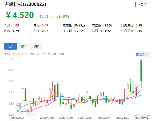The width and height of the screenshot is (152, 121).
Task: Click the x-axis date 2020/4/9
Action: tap(104, 118)
